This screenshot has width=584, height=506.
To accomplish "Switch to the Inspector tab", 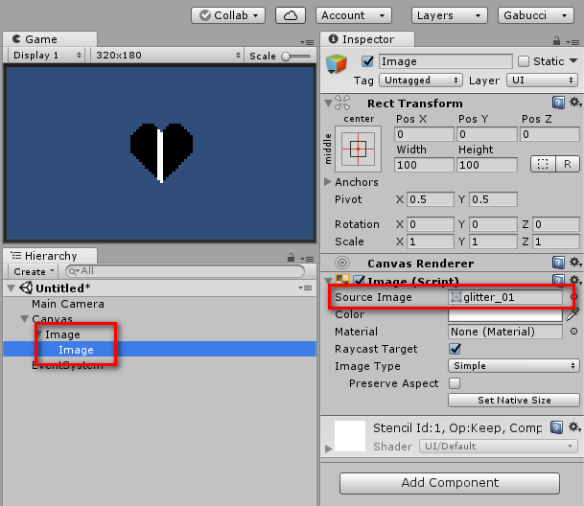I will point(367,39).
